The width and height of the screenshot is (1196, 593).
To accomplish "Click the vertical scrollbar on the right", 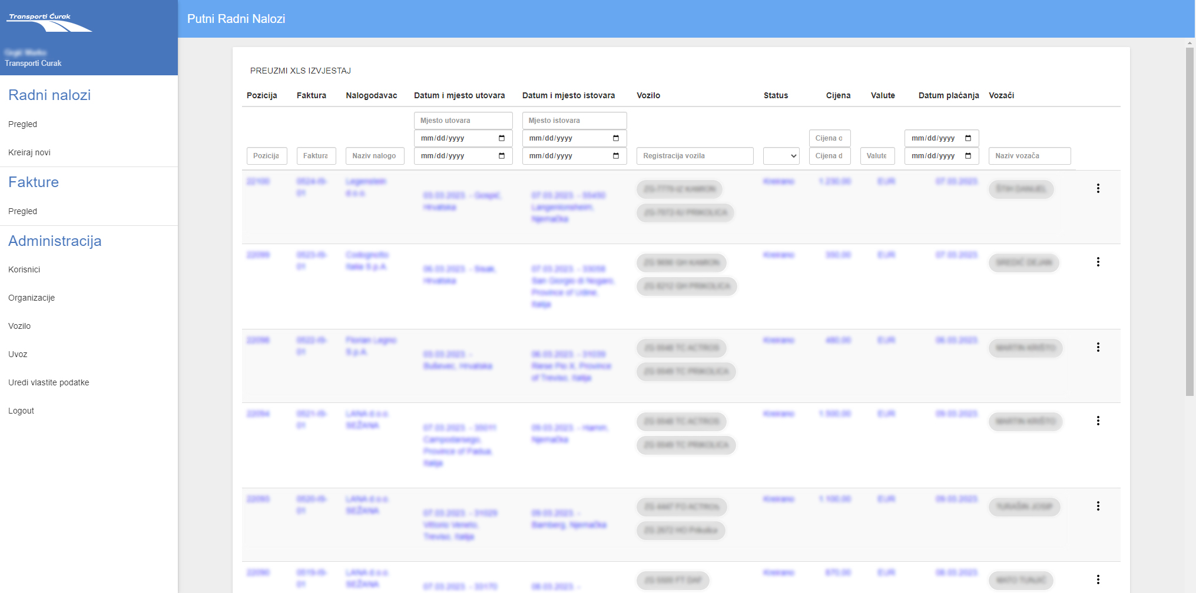I will click(1187, 235).
